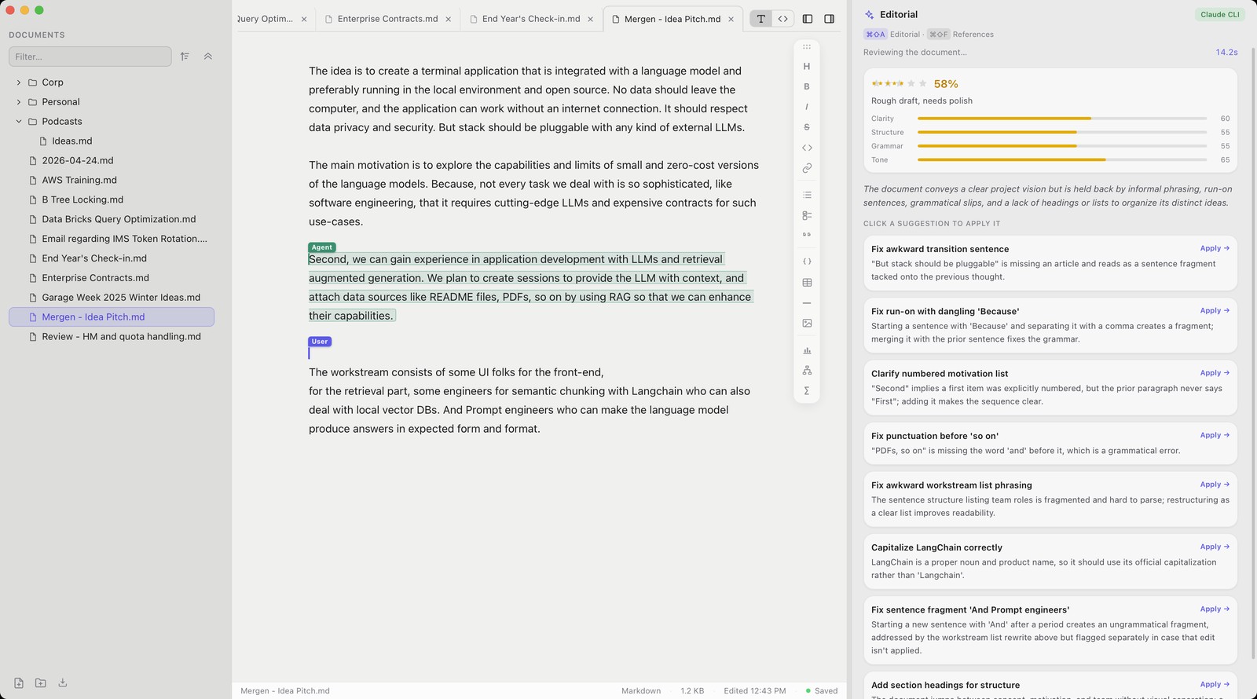
Task: Apply the Capitalize LangChain correctly suggestion
Action: 1215,547
